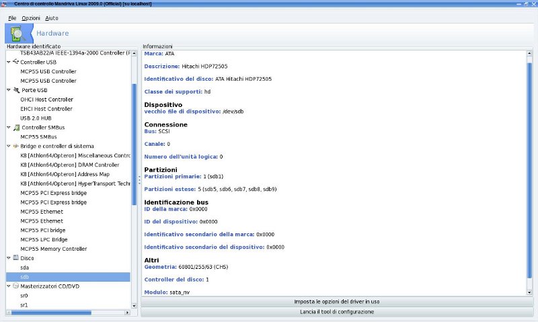538x322 pixels.
Task: Open the File menu
Action: tap(12, 17)
